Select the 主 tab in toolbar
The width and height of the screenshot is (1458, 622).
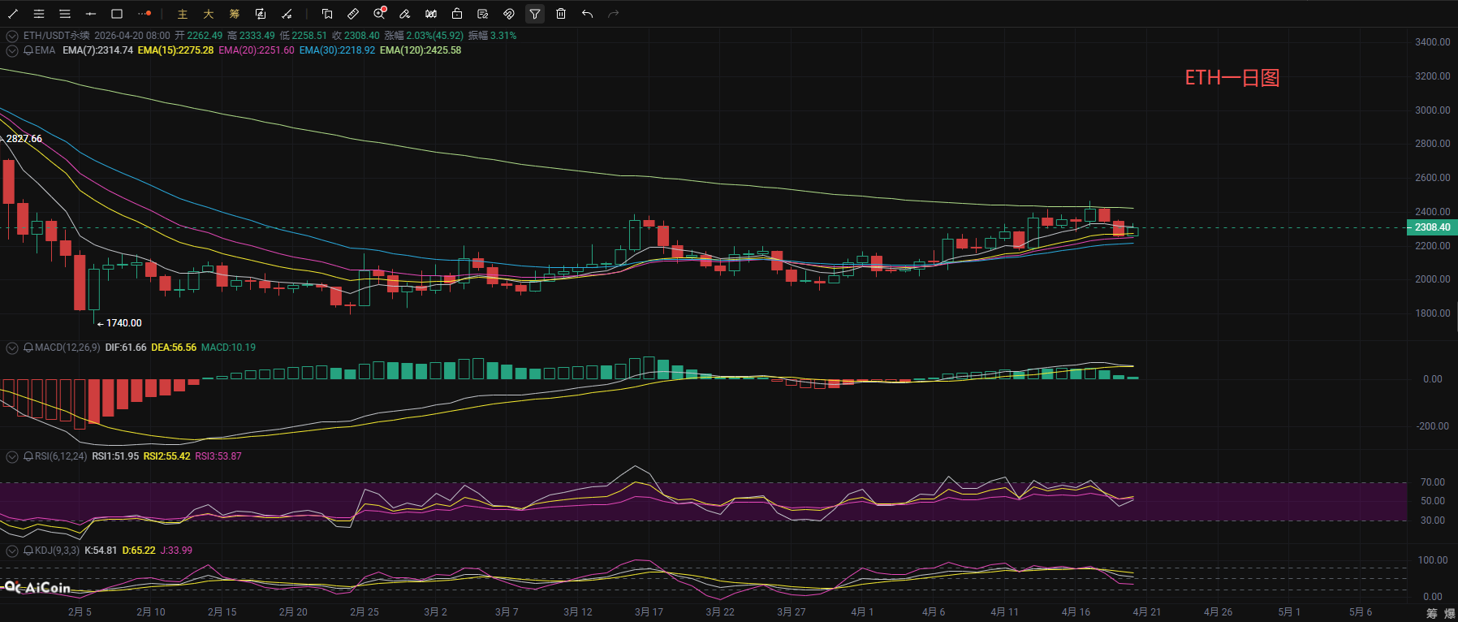[183, 14]
